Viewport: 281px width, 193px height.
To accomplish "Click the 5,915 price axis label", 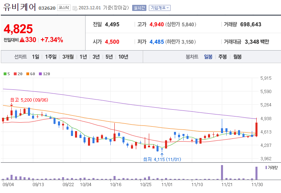I will pos(266,78).
